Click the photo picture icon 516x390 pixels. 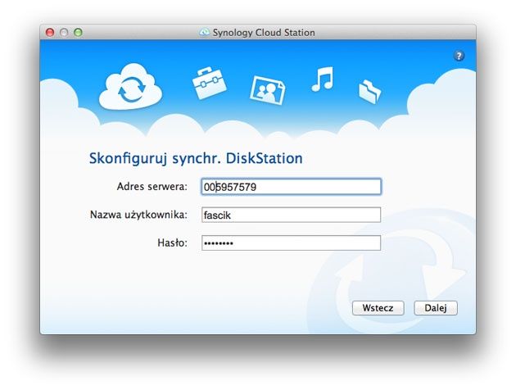[x=268, y=90]
